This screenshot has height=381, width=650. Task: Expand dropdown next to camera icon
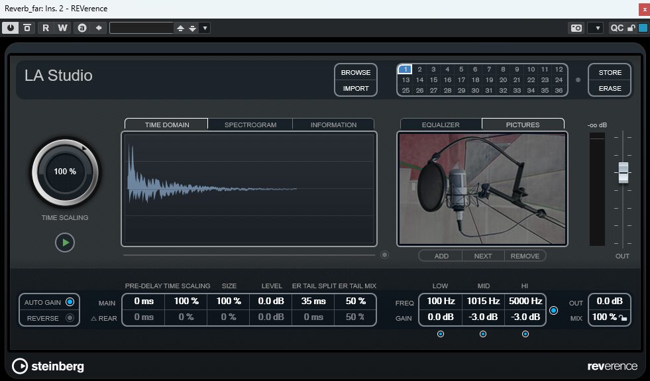coord(597,28)
